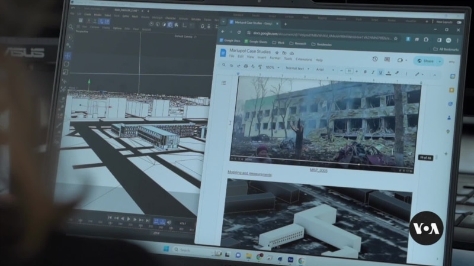Click the get add-ons plus in side panel
Viewport: 474px width, 266px height.
tap(446, 154)
